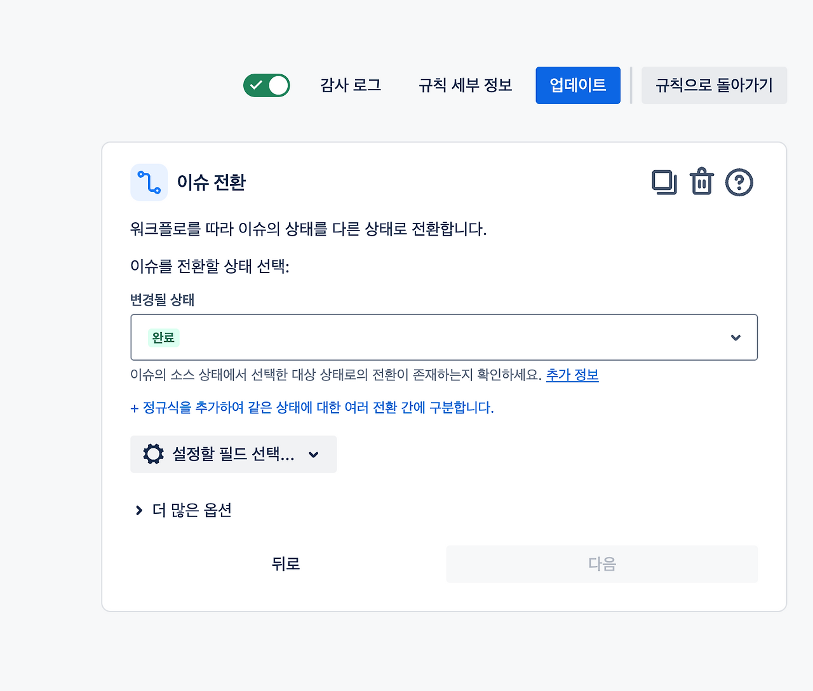This screenshot has height=691, width=813.
Task: Go back using the 뒤로 button
Action: click(285, 563)
